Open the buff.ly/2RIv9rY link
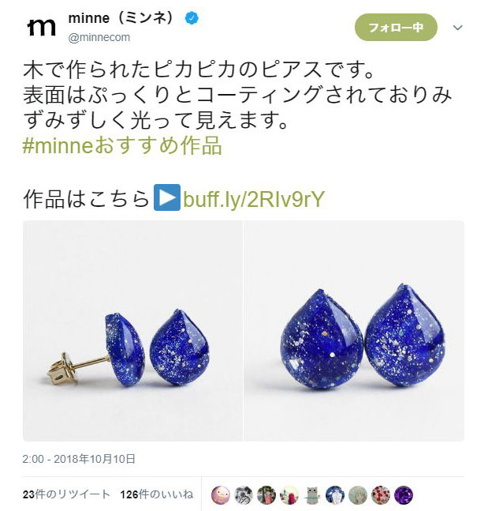Viewport: 488px width, 511px height. click(x=254, y=198)
